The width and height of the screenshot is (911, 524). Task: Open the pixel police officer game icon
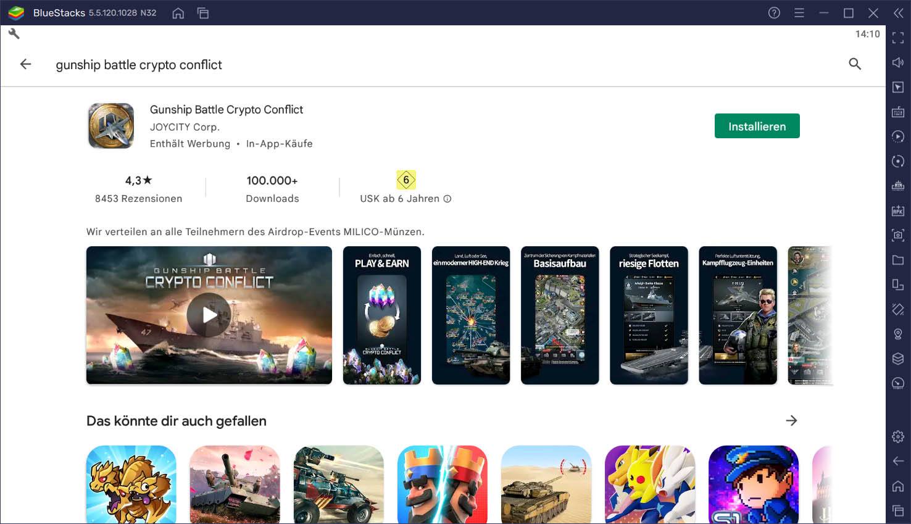coord(754,484)
